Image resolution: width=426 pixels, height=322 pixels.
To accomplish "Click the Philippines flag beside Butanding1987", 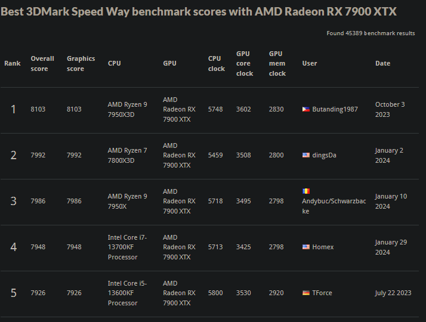I will point(306,109).
